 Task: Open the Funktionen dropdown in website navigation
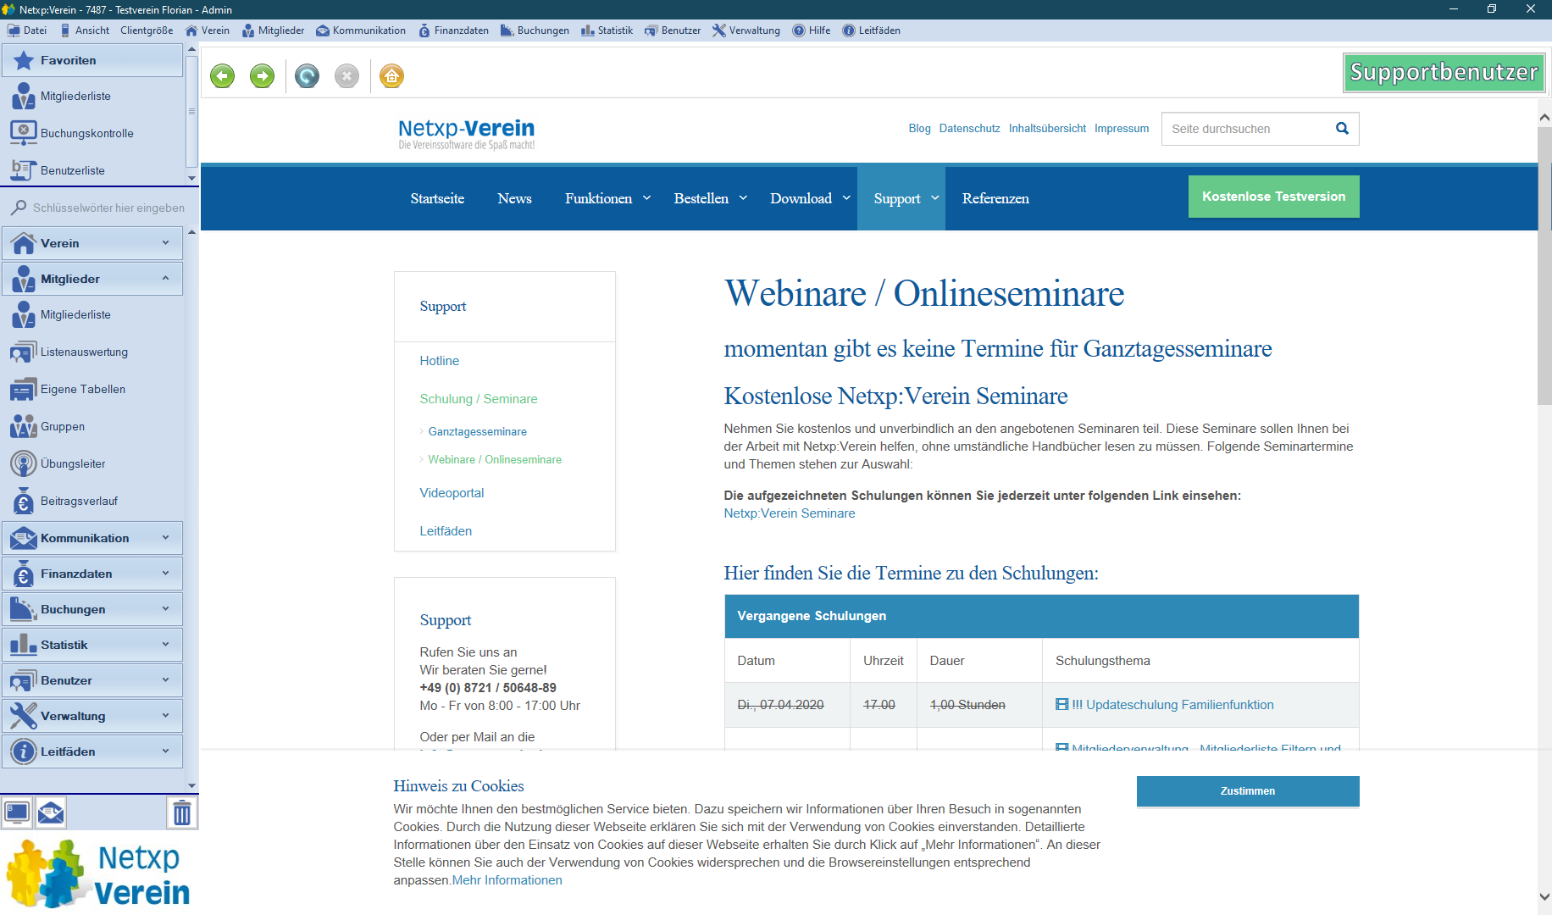coord(607,199)
